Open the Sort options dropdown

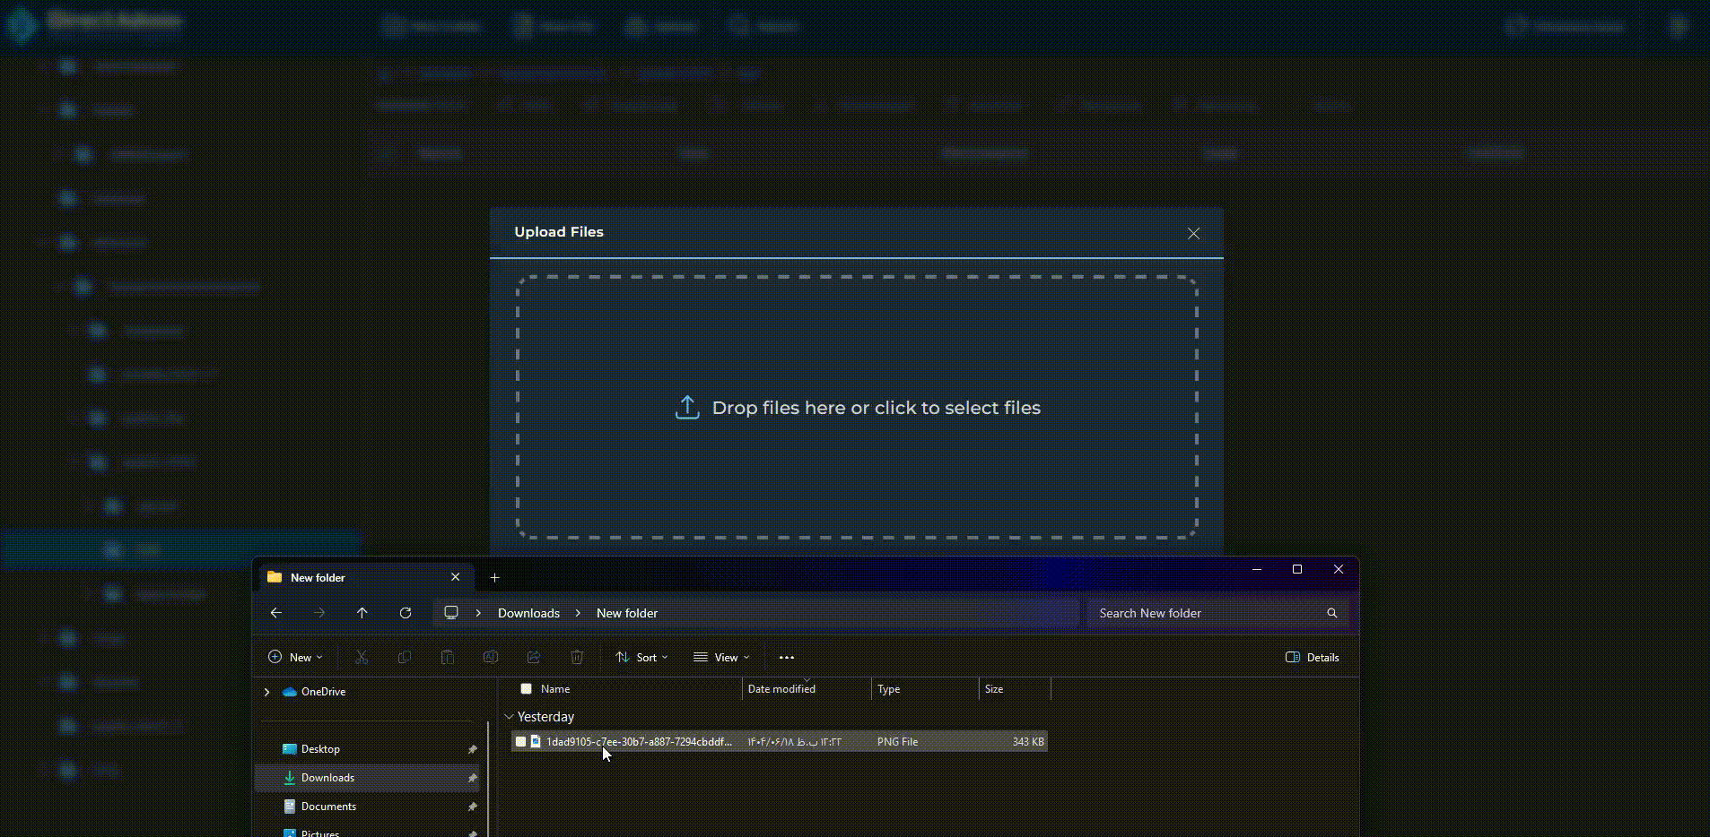click(642, 657)
